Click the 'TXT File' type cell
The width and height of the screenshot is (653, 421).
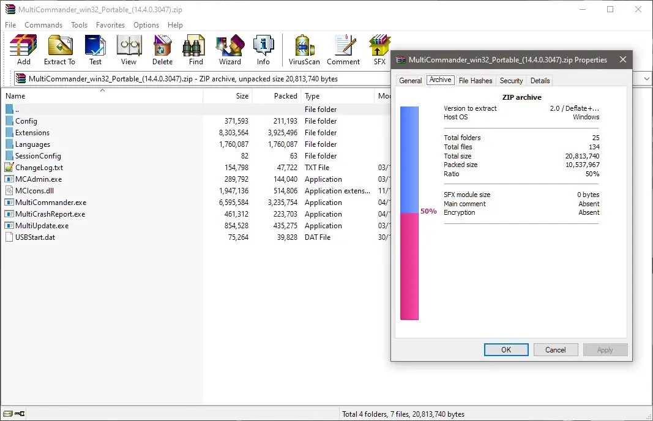[317, 168]
